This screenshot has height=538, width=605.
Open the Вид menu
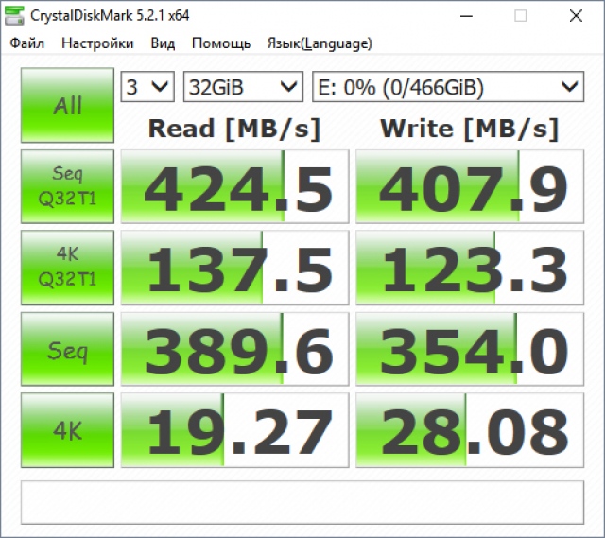pos(163,43)
